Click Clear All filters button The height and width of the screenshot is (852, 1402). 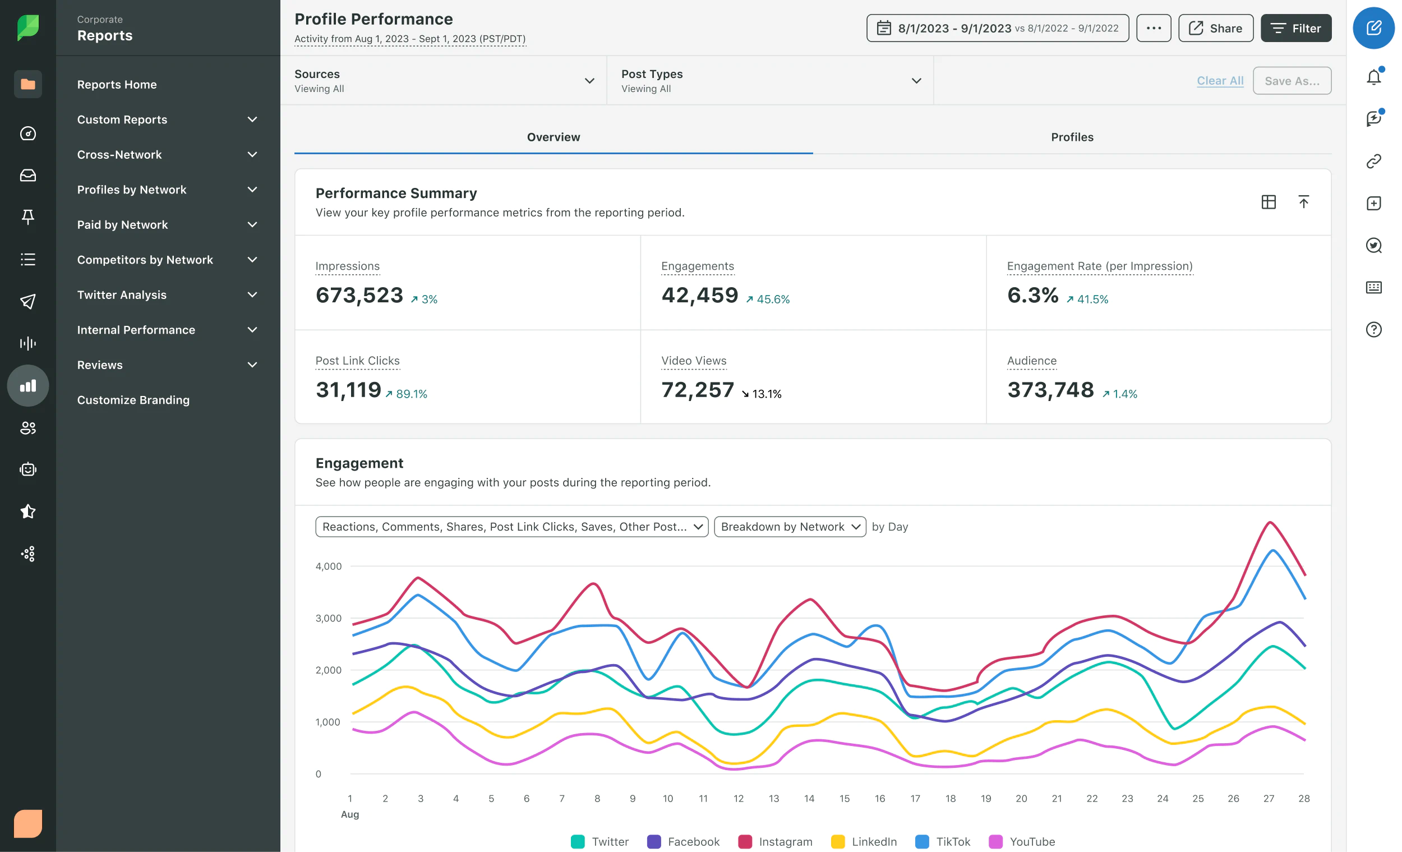pos(1220,81)
